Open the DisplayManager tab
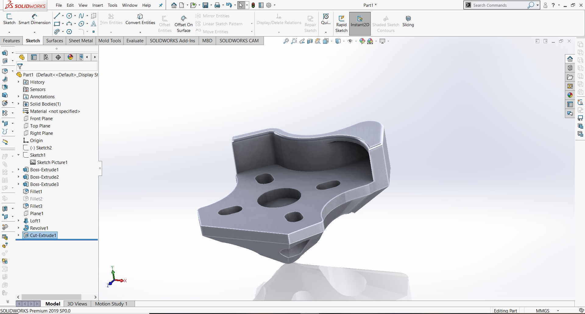This screenshot has height=314, width=585. click(70, 57)
